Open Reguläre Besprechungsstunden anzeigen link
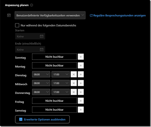This screenshot has width=151, height=127. point(118,15)
